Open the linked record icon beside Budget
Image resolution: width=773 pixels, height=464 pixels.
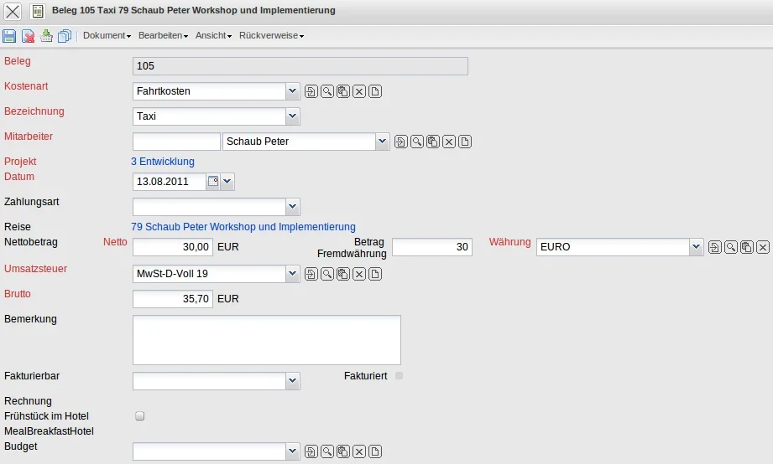(311, 451)
